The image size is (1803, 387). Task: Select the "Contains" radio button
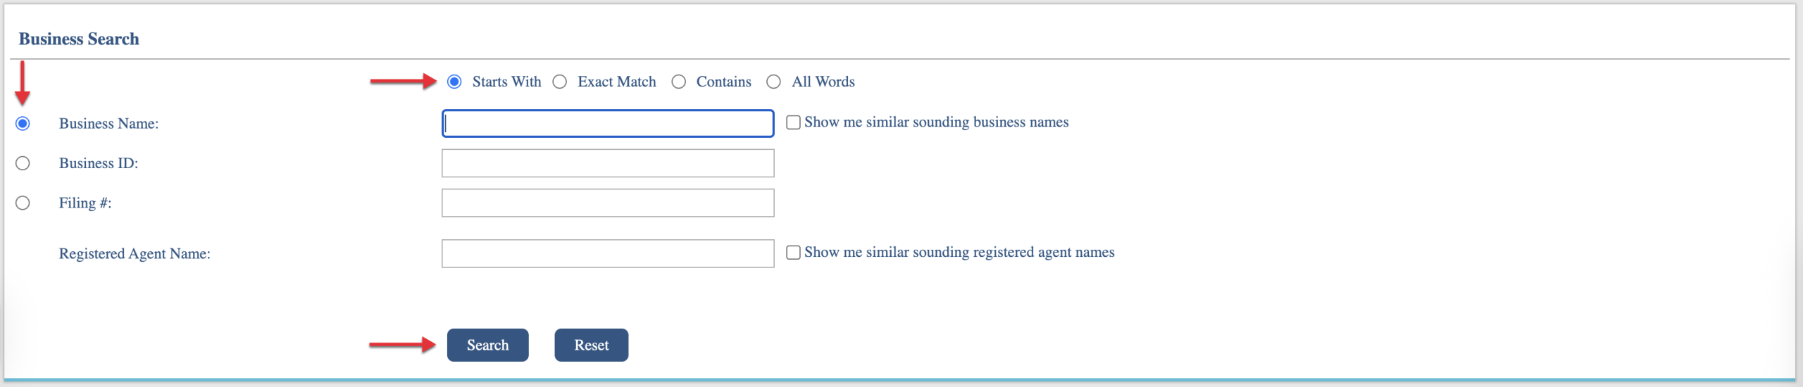679,82
